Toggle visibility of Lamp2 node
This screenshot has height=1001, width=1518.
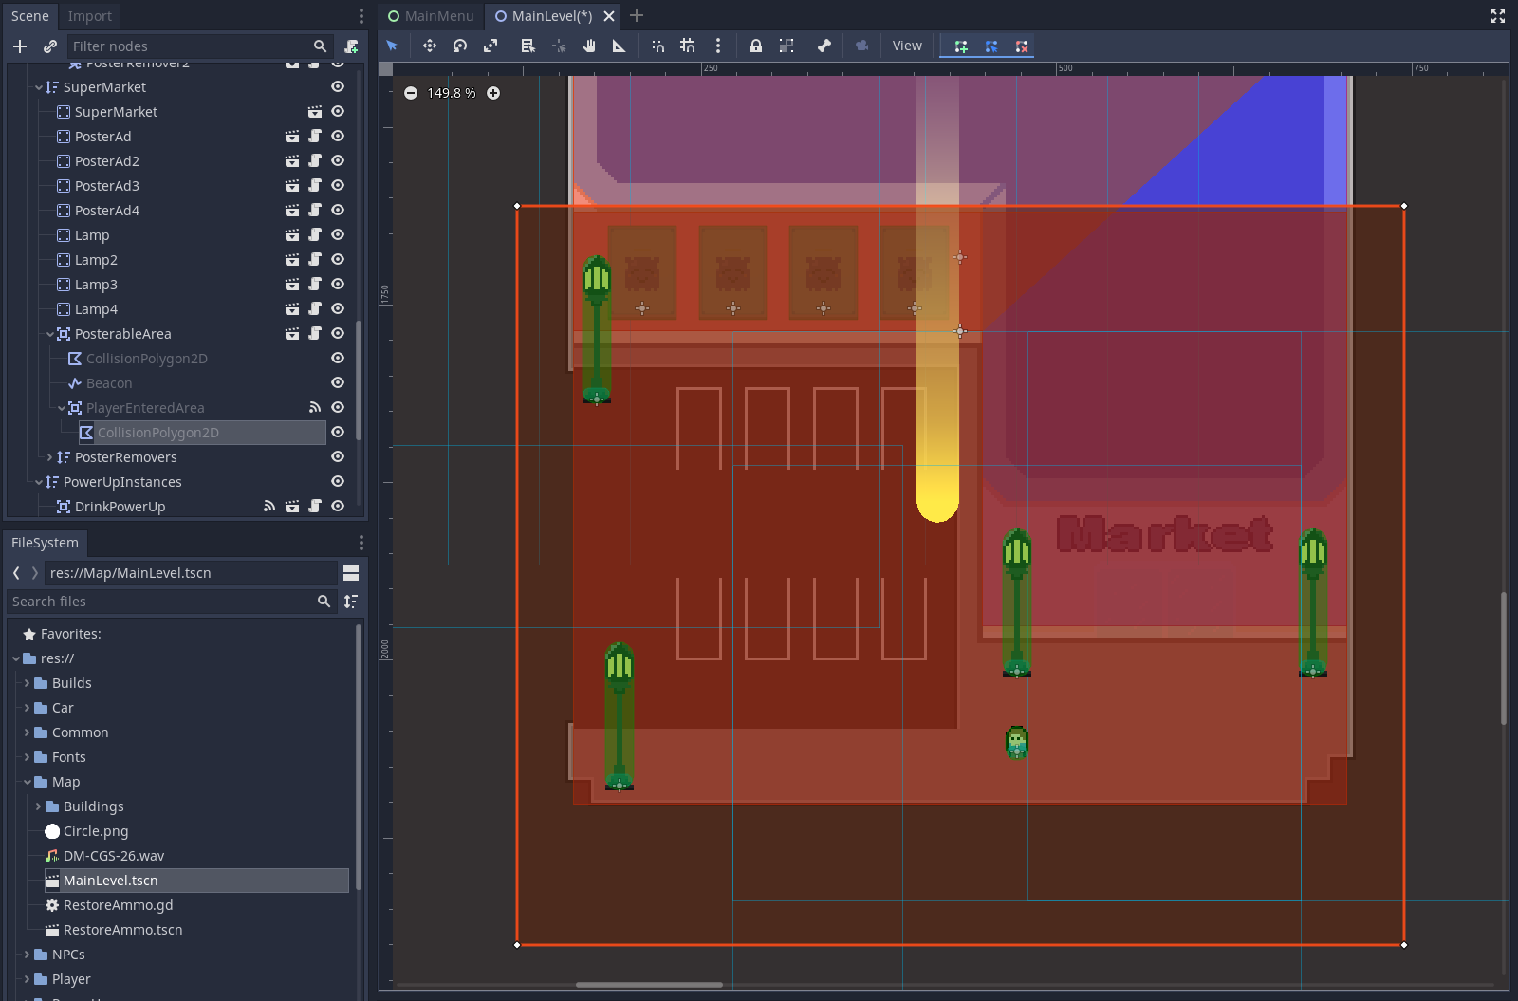coord(337,259)
